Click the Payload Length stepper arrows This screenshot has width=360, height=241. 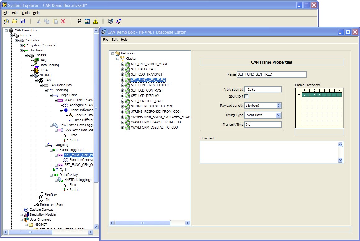pyautogui.click(x=279, y=106)
